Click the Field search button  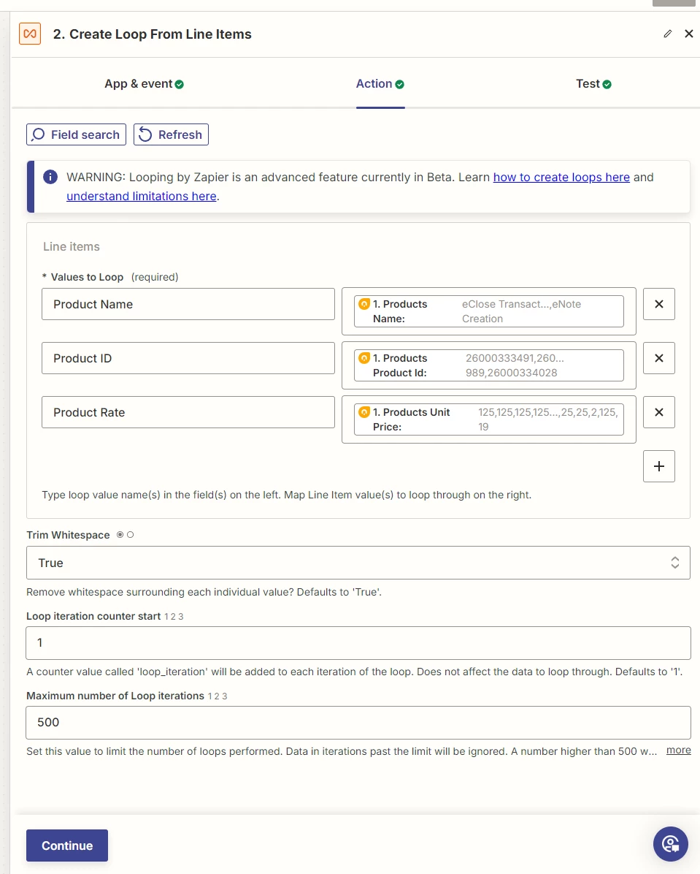(x=77, y=134)
